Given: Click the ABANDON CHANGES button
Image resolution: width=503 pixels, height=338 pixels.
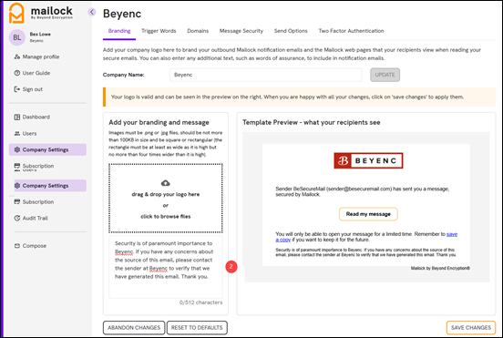Looking at the screenshot, I should point(134,328).
